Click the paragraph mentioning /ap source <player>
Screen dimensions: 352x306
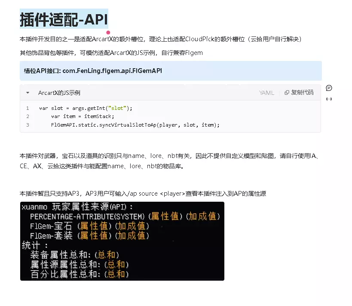[x=143, y=194]
